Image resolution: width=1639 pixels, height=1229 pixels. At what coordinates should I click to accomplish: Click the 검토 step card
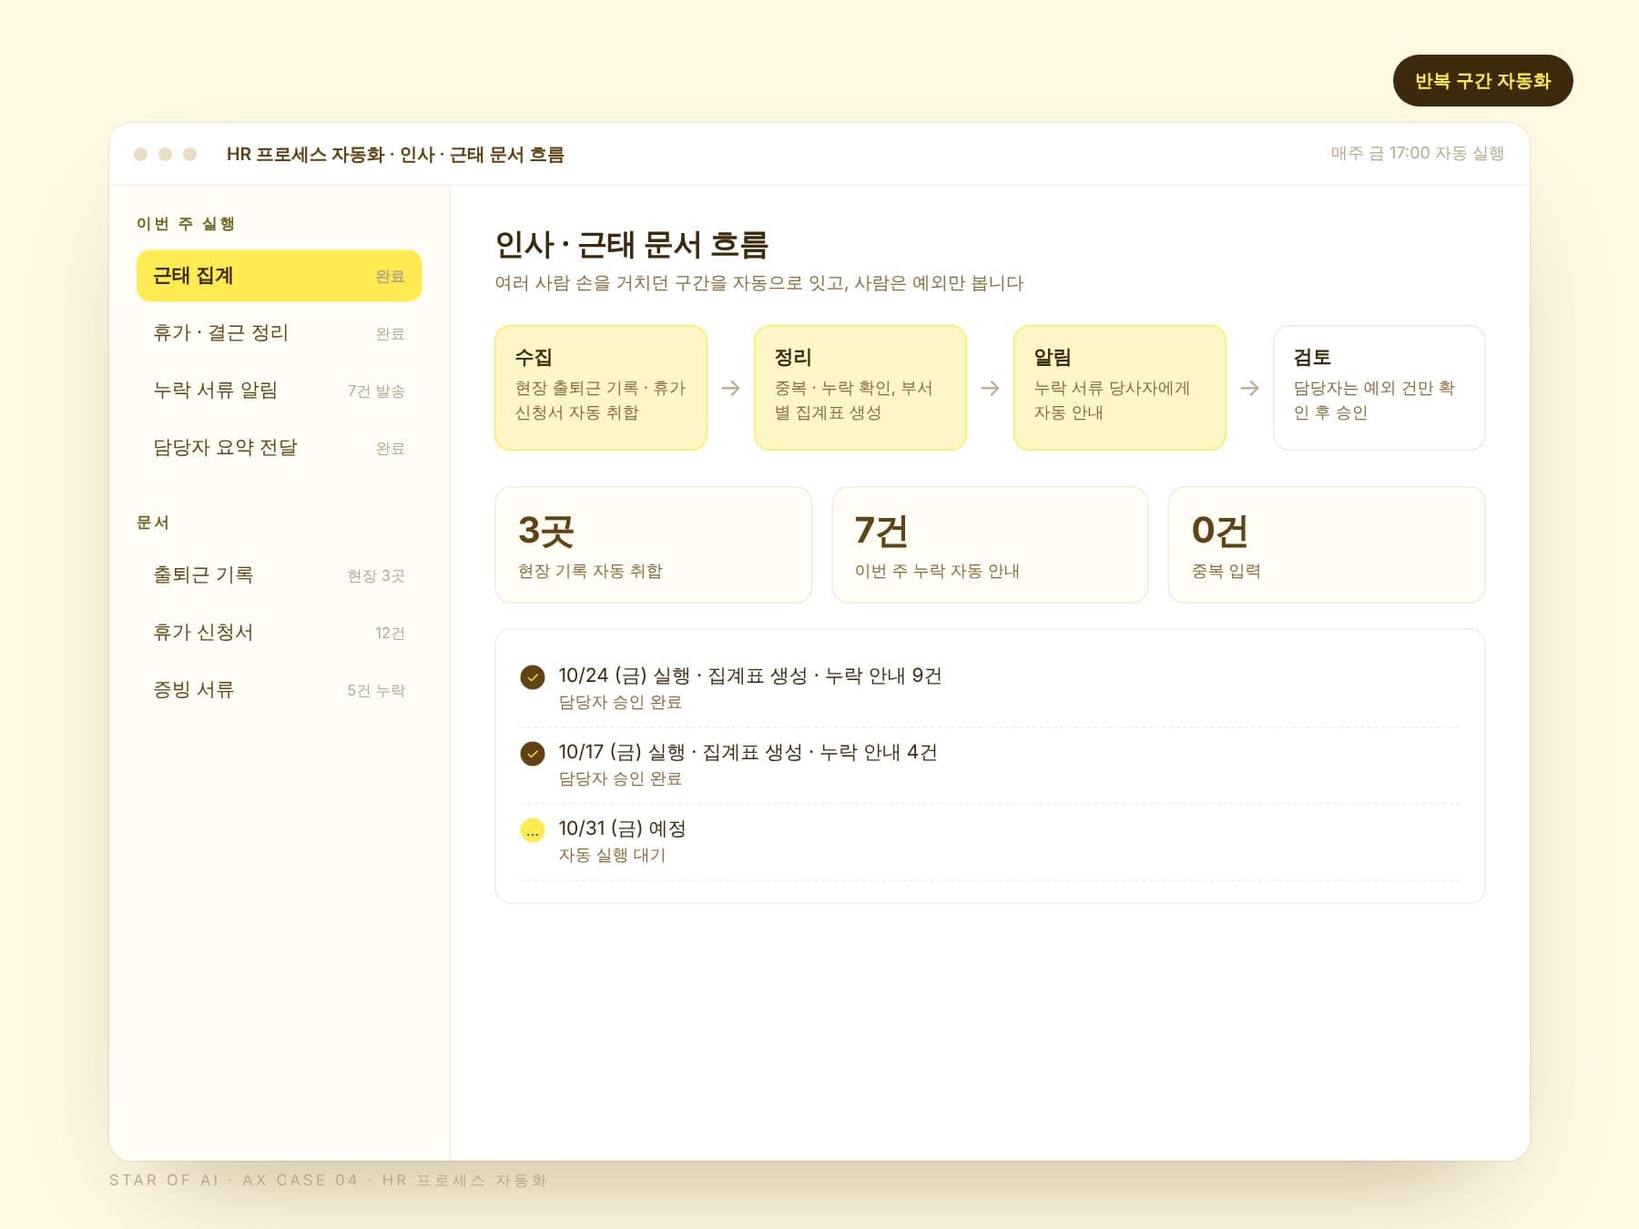coord(1379,388)
